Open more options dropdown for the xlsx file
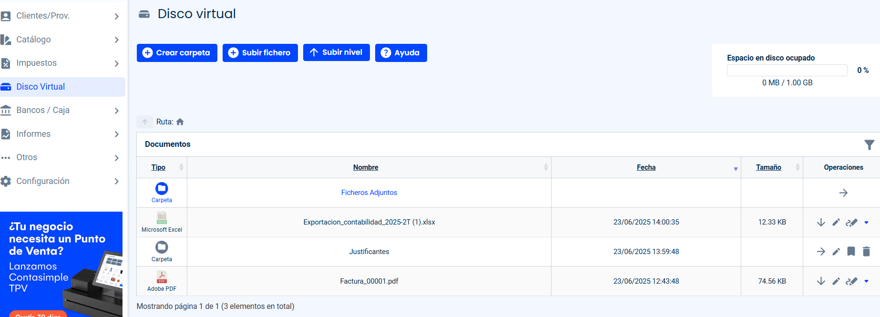The width and height of the screenshot is (880, 317). coord(866,223)
